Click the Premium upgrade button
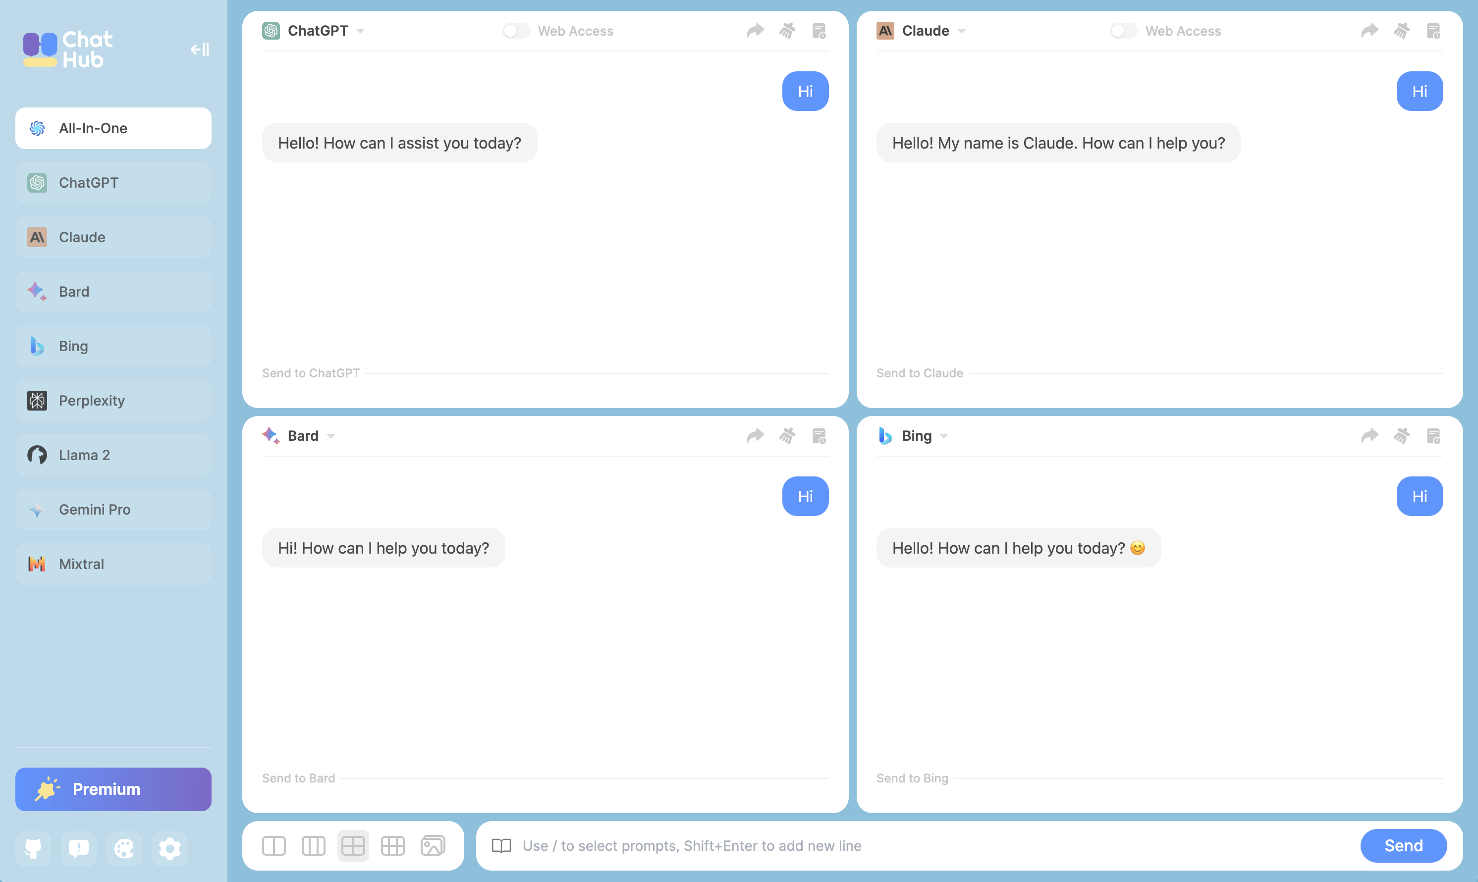The width and height of the screenshot is (1478, 882). [x=113, y=789]
